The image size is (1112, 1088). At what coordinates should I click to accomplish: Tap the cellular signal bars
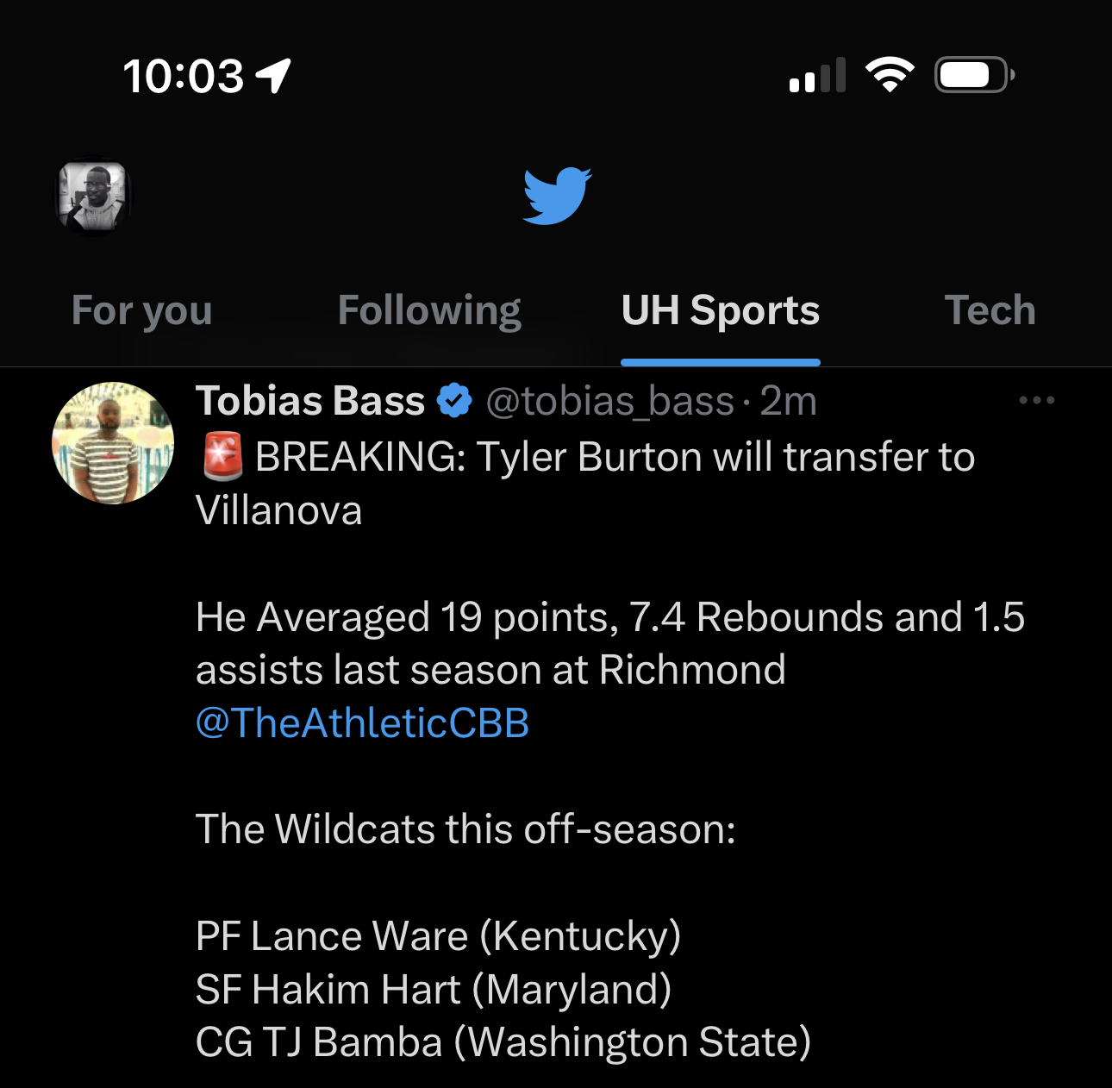click(817, 76)
